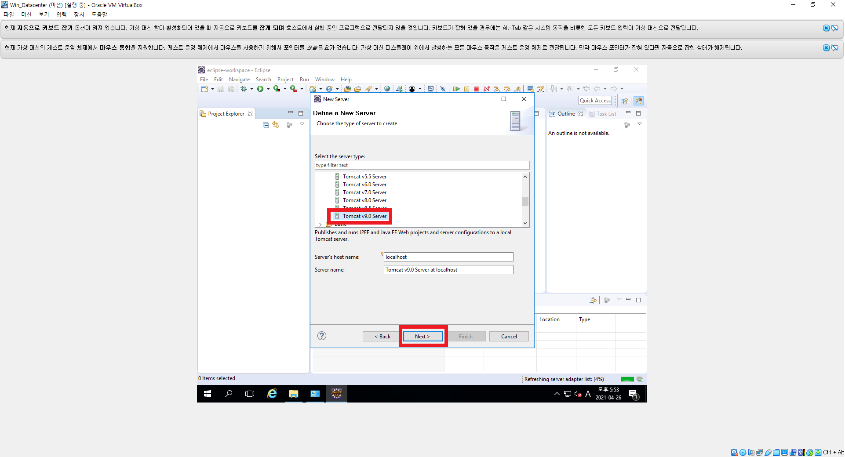The height and width of the screenshot is (457, 845).
Task: Click the Open Perspective icon
Action: [624, 101]
